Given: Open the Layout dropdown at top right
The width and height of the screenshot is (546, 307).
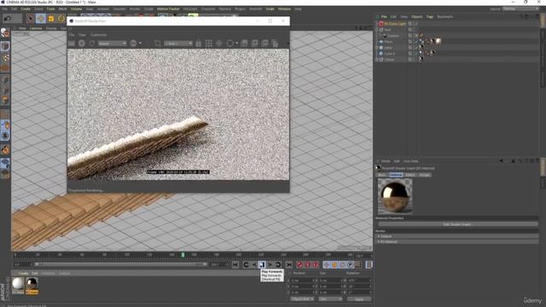Looking at the screenshot, I should coord(520,9).
